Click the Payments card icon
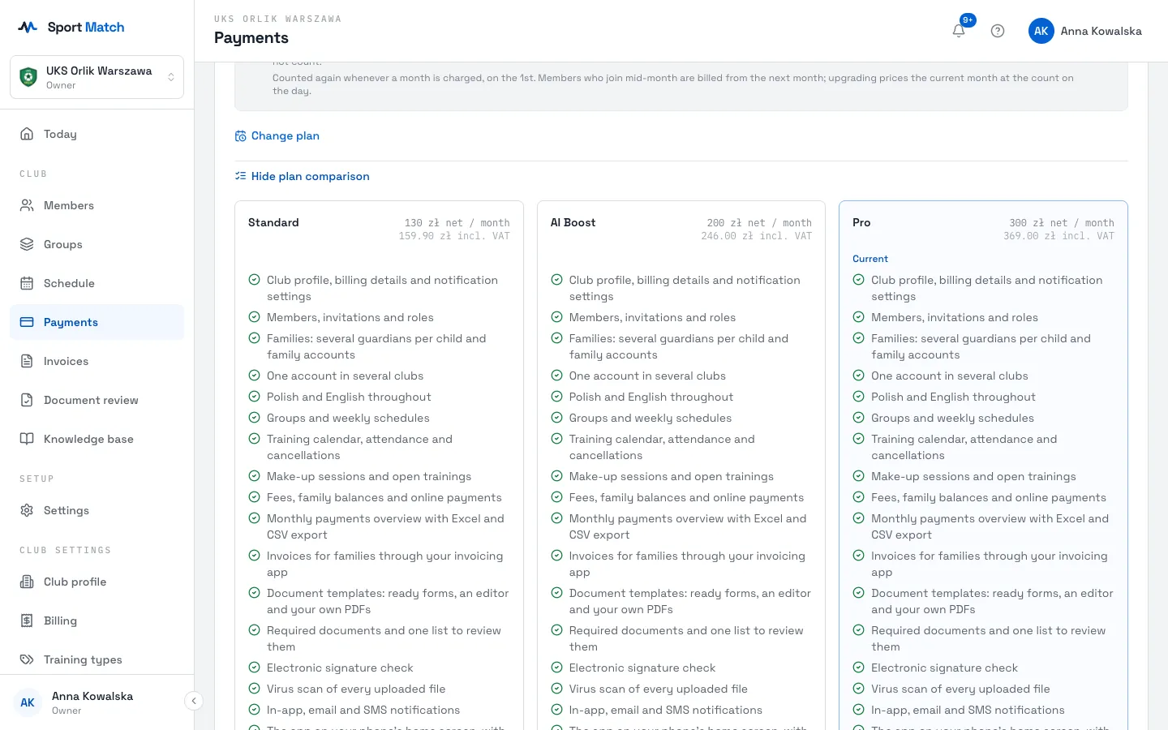This screenshot has width=1168, height=730. (27, 322)
